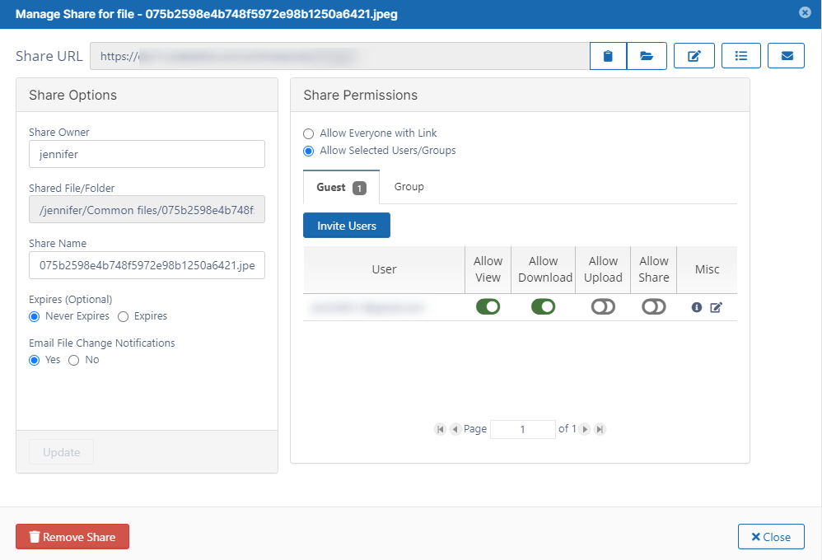Select Allow Everyone with Link
Screen dimensions: 822x560
(309, 133)
